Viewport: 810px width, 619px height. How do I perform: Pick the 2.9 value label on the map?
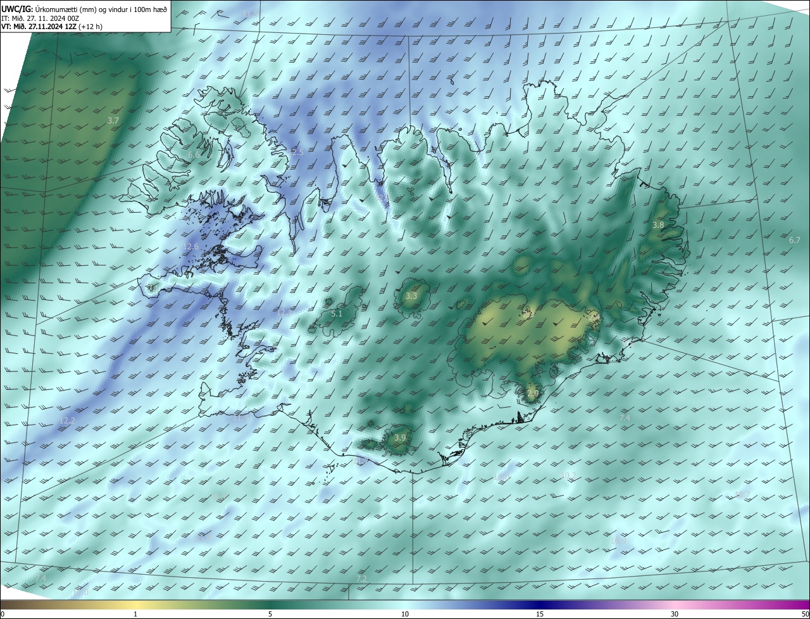coord(533,393)
